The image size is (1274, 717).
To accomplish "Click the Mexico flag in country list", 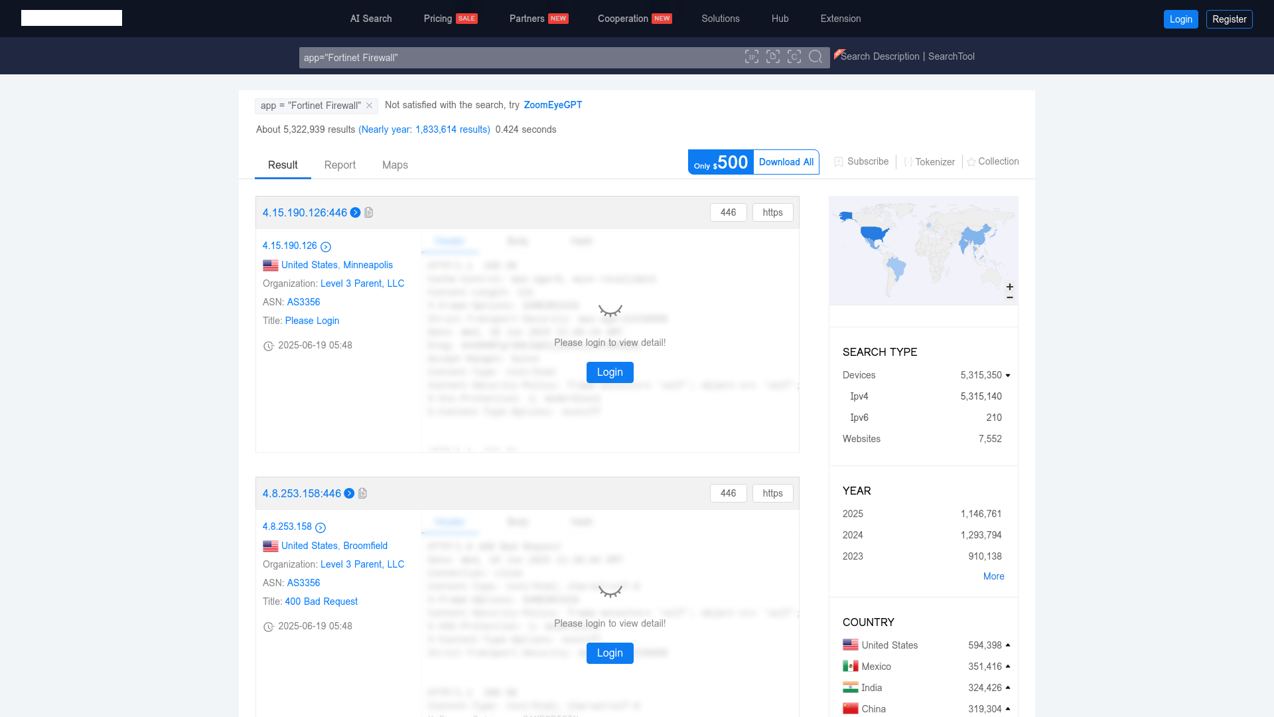I will point(851,666).
